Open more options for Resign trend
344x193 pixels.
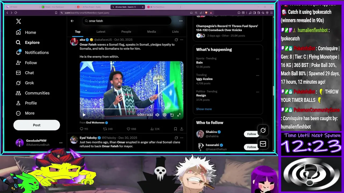(257, 92)
